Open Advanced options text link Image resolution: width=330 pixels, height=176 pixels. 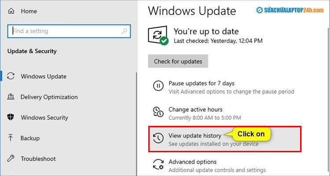pyautogui.click(x=192, y=161)
